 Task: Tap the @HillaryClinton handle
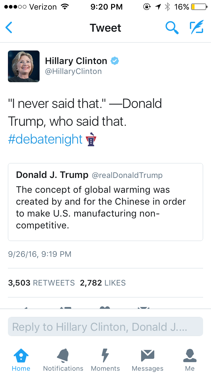73,72
